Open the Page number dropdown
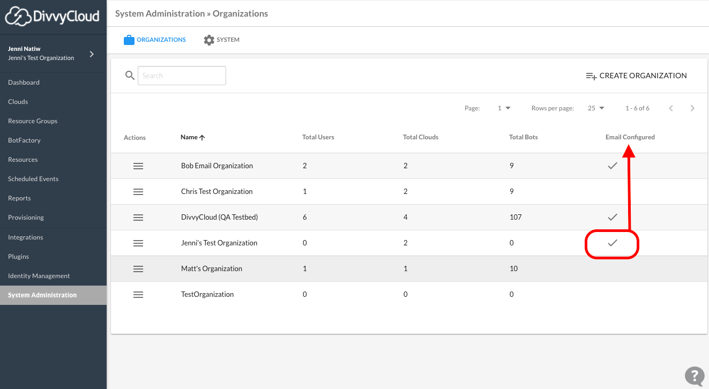Screen dimensions: 709x389 (x=504, y=108)
